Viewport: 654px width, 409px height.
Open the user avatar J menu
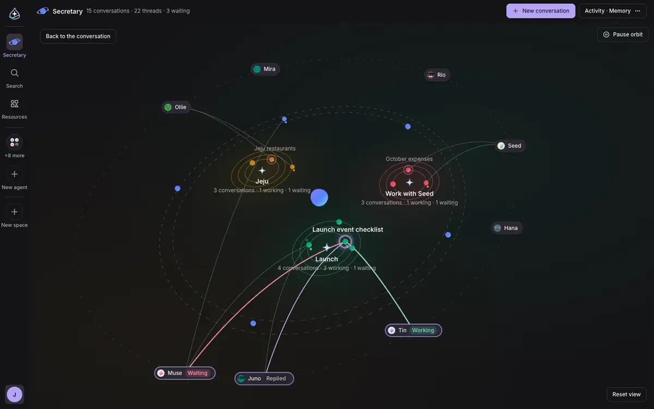pos(14,394)
